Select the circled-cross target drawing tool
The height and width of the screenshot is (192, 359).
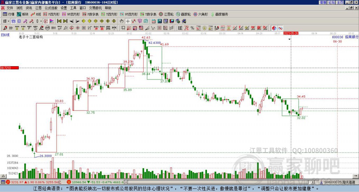72,28
